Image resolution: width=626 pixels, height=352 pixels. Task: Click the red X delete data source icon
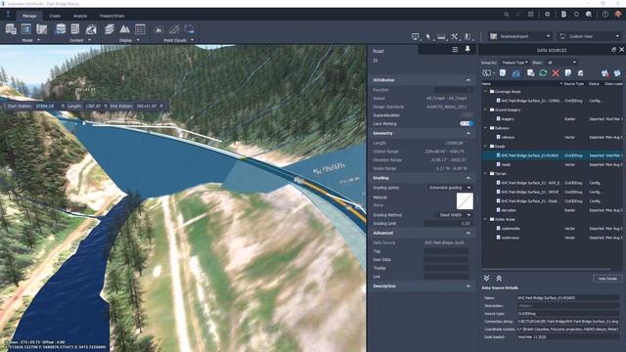pyautogui.click(x=556, y=73)
